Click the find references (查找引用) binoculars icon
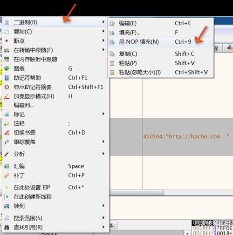This screenshot has width=233, height=235. point(7,228)
